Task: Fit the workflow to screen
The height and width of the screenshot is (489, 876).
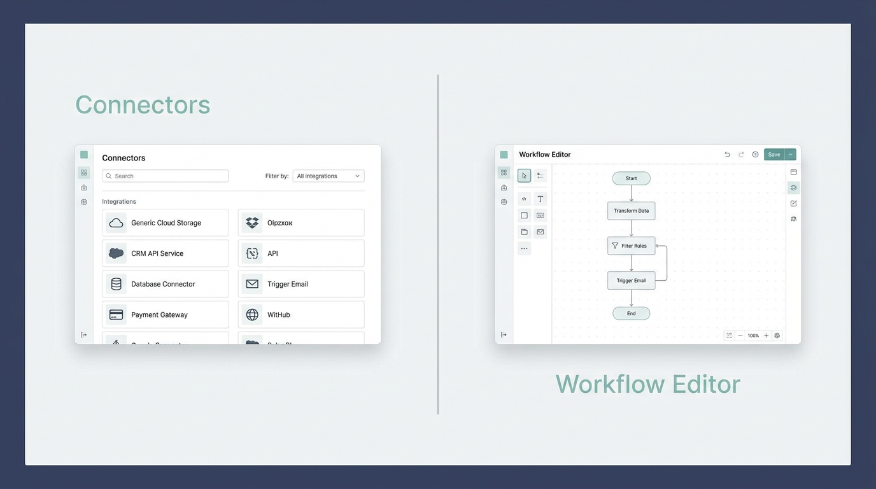Action: (x=730, y=336)
